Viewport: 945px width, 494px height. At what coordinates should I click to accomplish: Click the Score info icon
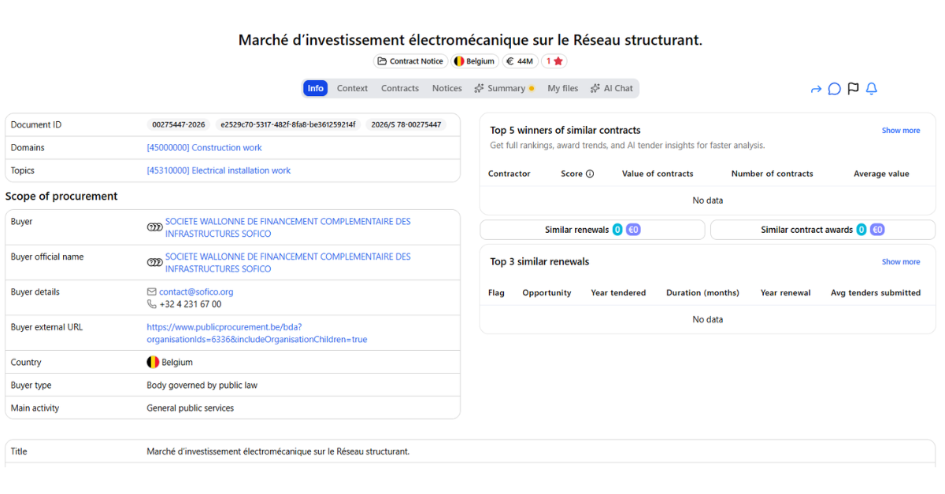[590, 174]
